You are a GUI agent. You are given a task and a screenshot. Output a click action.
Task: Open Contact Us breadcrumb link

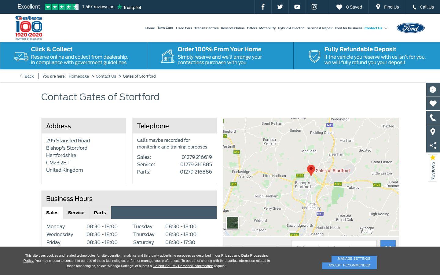[106, 76]
